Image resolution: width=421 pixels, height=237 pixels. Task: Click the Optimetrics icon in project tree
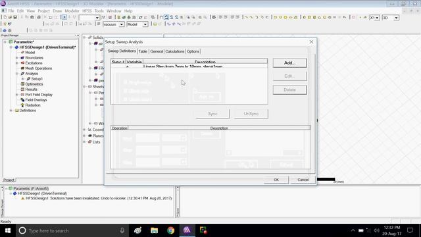click(x=22, y=84)
